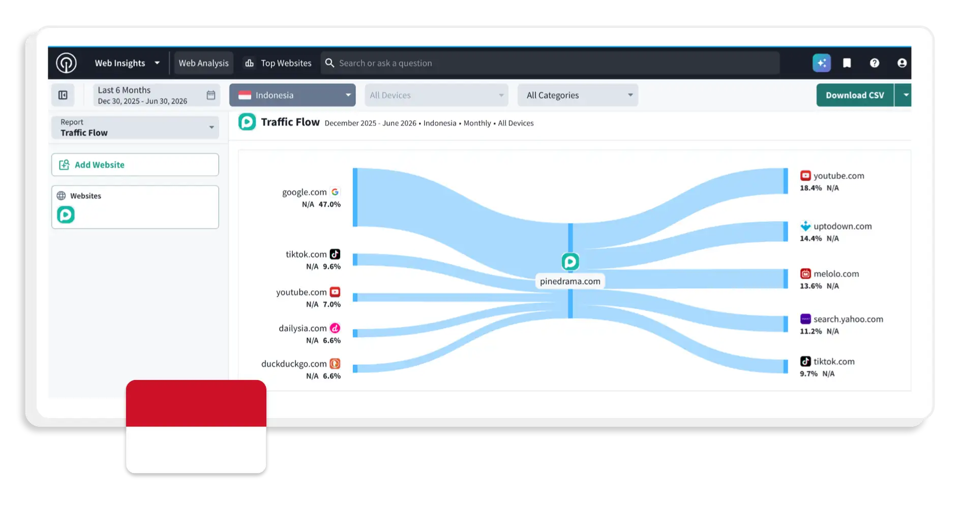
Task: Click the bookmark icon in the top bar
Action: (x=847, y=63)
